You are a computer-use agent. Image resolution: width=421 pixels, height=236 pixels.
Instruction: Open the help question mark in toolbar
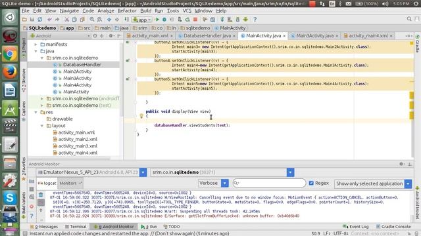[x=255, y=19]
